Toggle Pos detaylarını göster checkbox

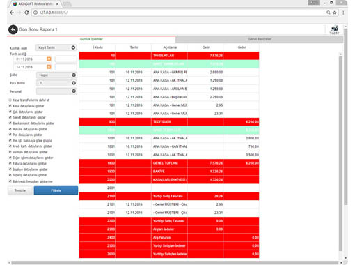[10, 135]
